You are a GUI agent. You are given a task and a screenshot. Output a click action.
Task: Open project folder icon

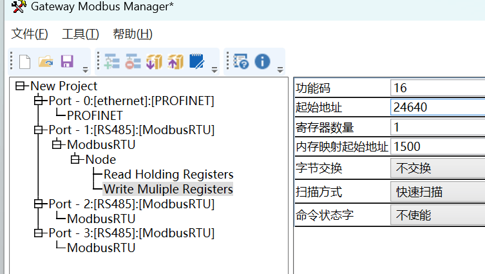click(x=46, y=61)
